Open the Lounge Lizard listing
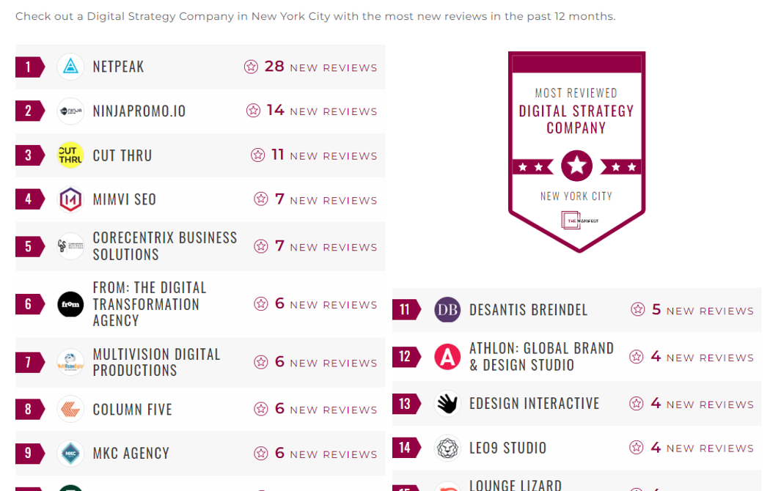The width and height of the screenshot is (770, 491). click(516, 484)
